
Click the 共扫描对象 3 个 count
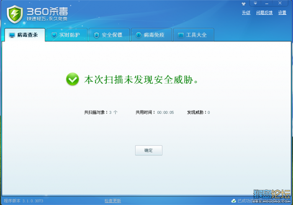point(101,112)
